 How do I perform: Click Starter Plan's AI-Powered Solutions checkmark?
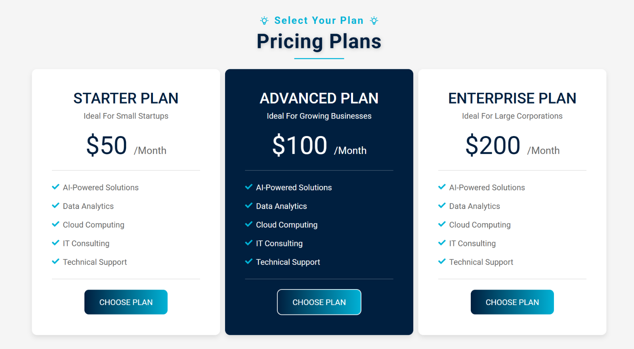55,187
